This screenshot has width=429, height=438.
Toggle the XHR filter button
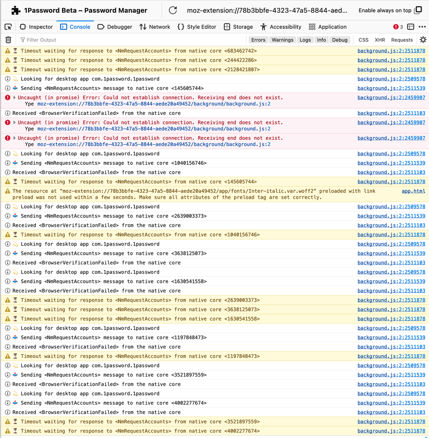coord(380,40)
